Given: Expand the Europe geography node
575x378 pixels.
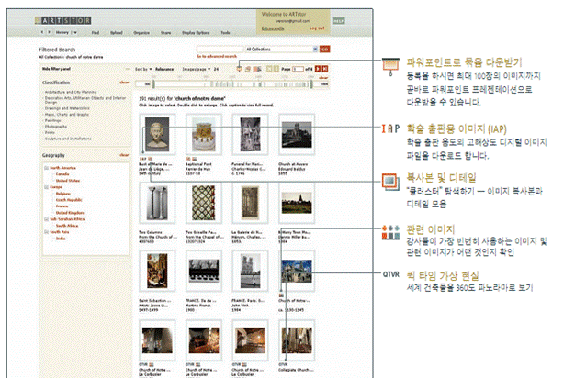Looking at the screenshot, I should pos(48,184).
